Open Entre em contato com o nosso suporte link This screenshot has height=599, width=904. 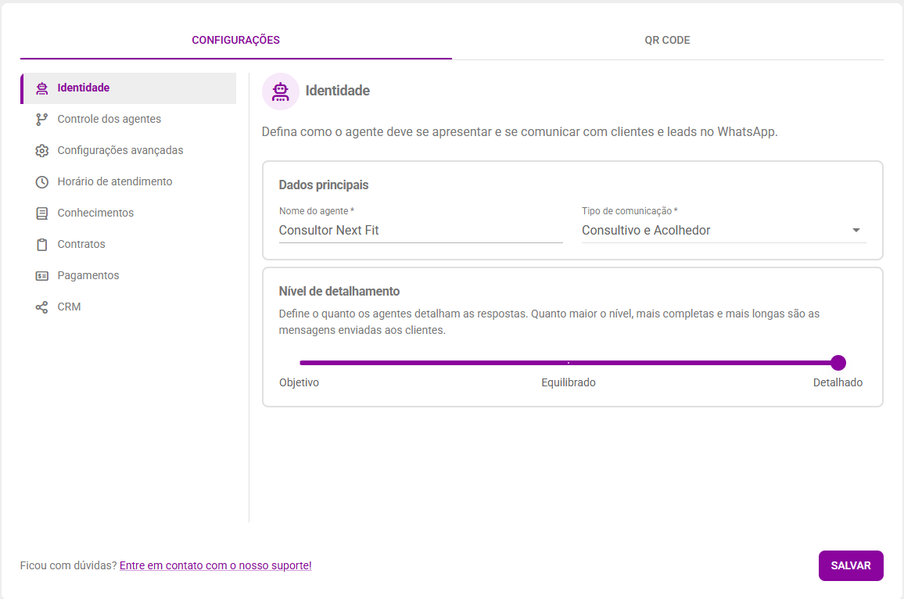[216, 565]
